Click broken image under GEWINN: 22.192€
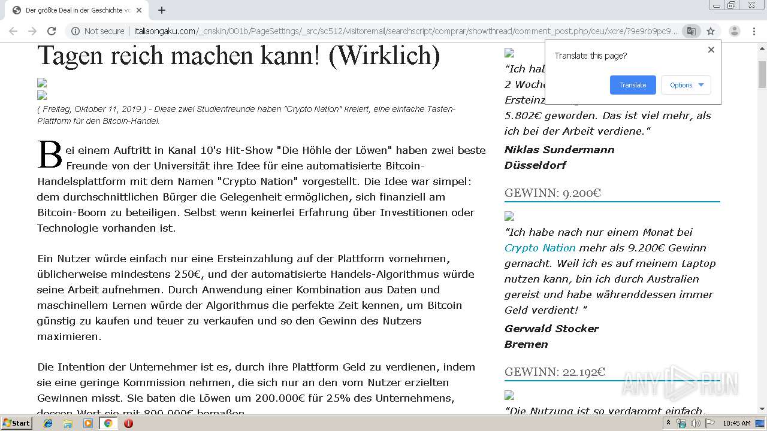Image resolution: width=767 pixels, height=431 pixels. point(509,395)
